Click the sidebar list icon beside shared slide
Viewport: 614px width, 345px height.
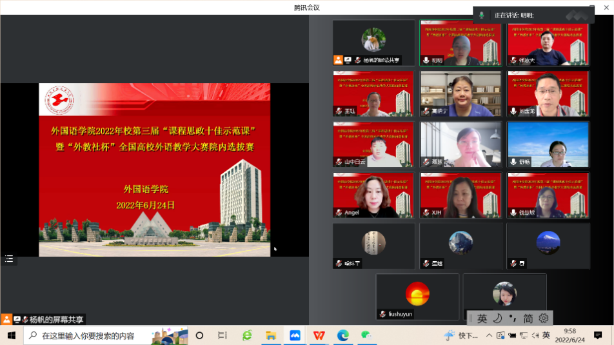(x=9, y=259)
